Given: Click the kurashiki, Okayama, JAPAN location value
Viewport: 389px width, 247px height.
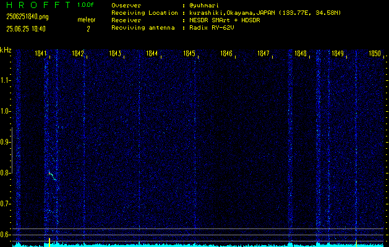Looking at the screenshot, I should click(x=265, y=12).
